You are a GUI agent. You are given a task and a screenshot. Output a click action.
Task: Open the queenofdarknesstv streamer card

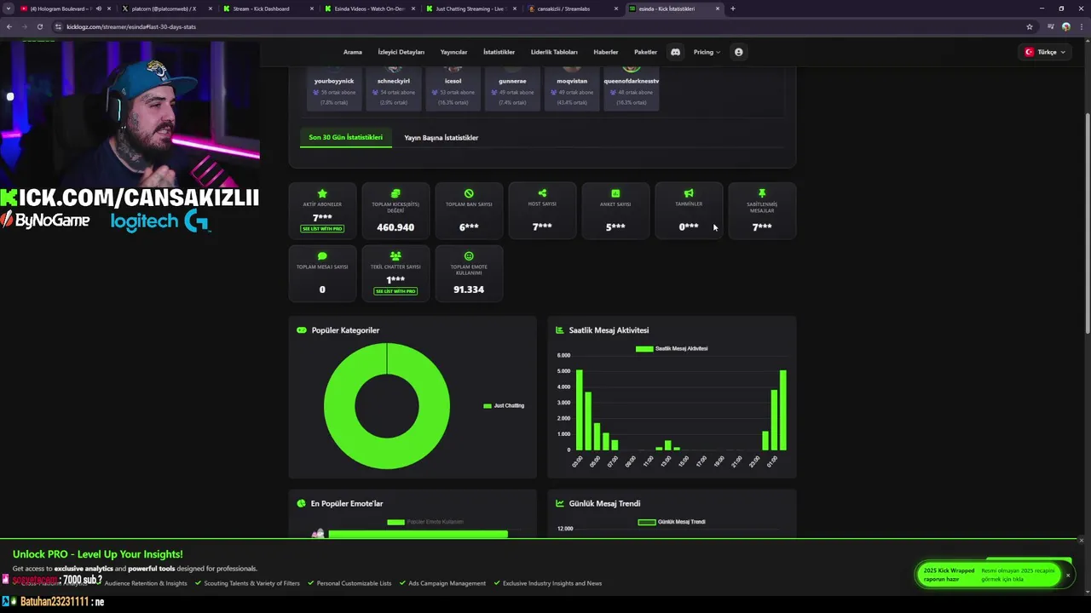click(x=631, y=88)
